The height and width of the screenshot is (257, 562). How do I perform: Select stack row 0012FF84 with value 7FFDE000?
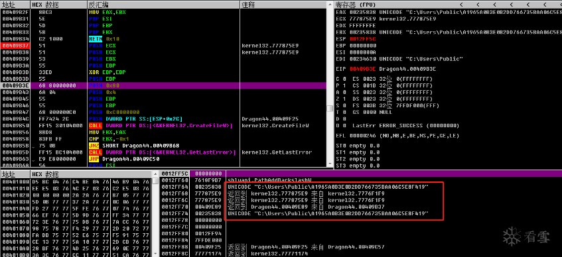[361, 240]
